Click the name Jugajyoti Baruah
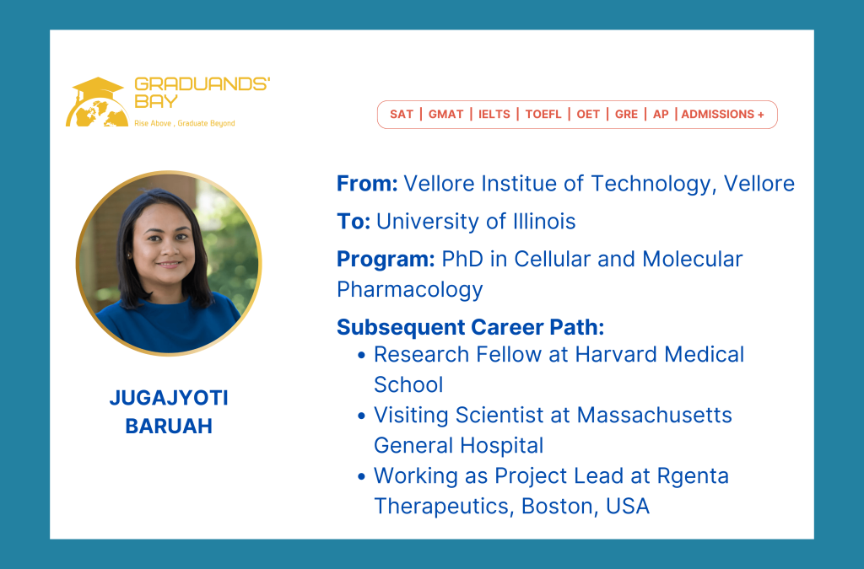Image resolution: width=864 pixels, height=569 pixels. pos(169,411)
